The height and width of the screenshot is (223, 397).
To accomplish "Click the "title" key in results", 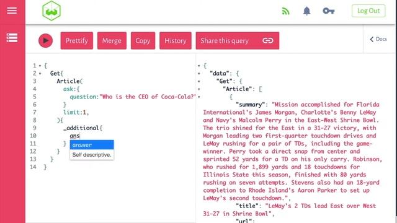I will point(247,206).
